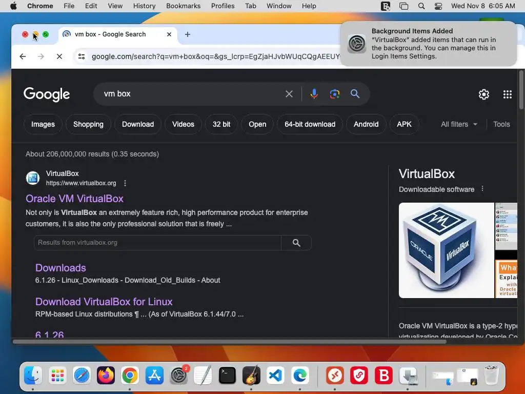Open the File menu

point(69,6)
